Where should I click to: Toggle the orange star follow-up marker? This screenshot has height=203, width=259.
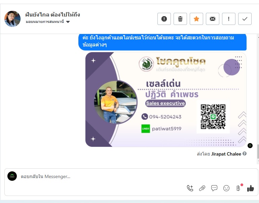point(196,19)
